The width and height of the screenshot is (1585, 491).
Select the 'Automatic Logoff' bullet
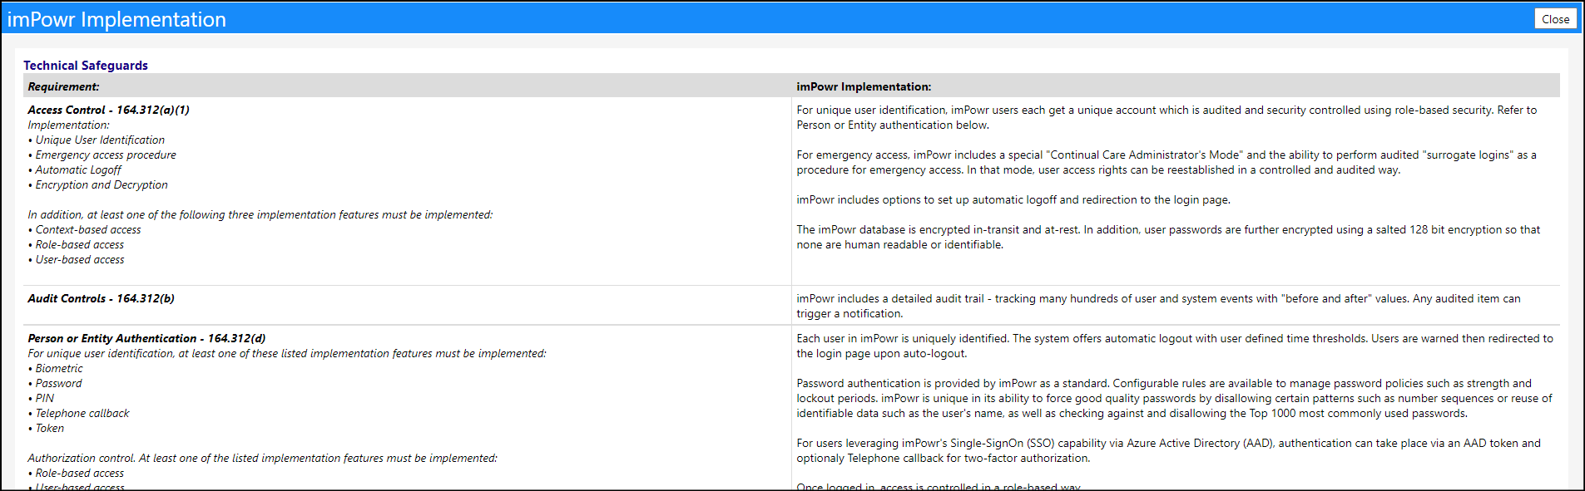[78, 169]
